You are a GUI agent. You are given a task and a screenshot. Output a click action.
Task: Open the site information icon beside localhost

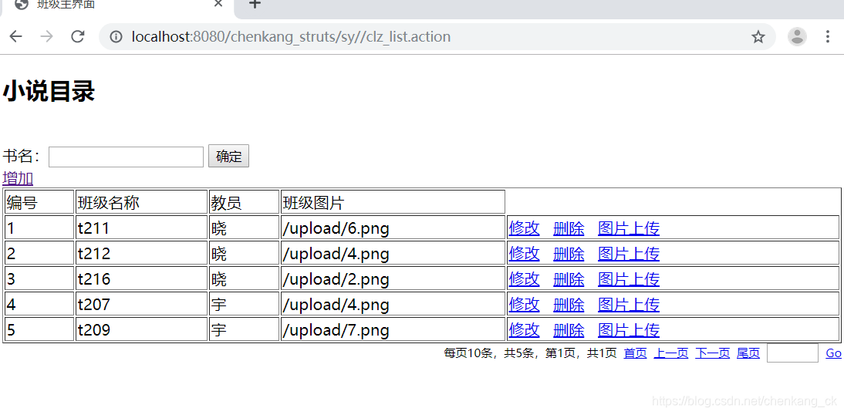click(115, 36)
